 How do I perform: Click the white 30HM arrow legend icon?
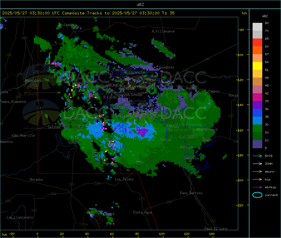pyautogui.click(x=257, y=164)
